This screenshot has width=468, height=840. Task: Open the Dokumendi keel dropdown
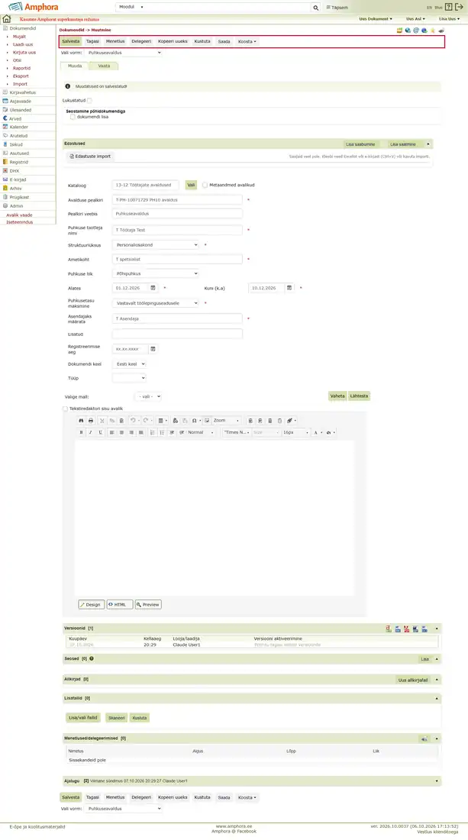[129, 363]
